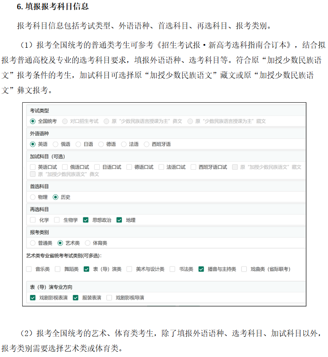The image size is (328, 357).
Task: Check the 戏剧影视导演 direction option
Action: (109, 297)
